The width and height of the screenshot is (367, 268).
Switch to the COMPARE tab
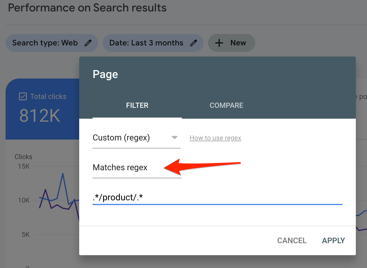click(226, 105)
